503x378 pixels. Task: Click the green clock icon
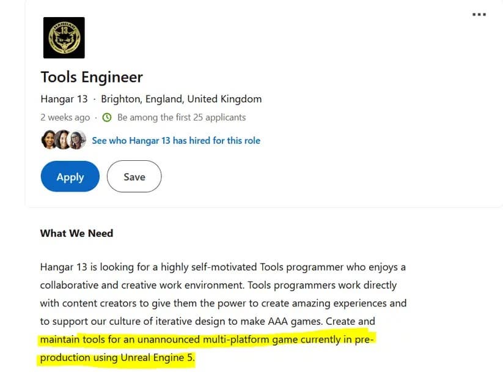pos(106,117)
